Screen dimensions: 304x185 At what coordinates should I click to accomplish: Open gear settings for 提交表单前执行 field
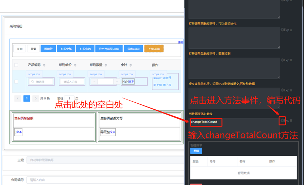click(282, 90)
